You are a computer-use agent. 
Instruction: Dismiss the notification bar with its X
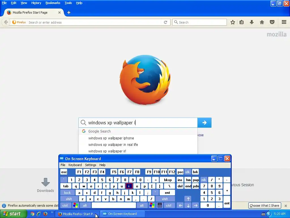tap(286, 206)
